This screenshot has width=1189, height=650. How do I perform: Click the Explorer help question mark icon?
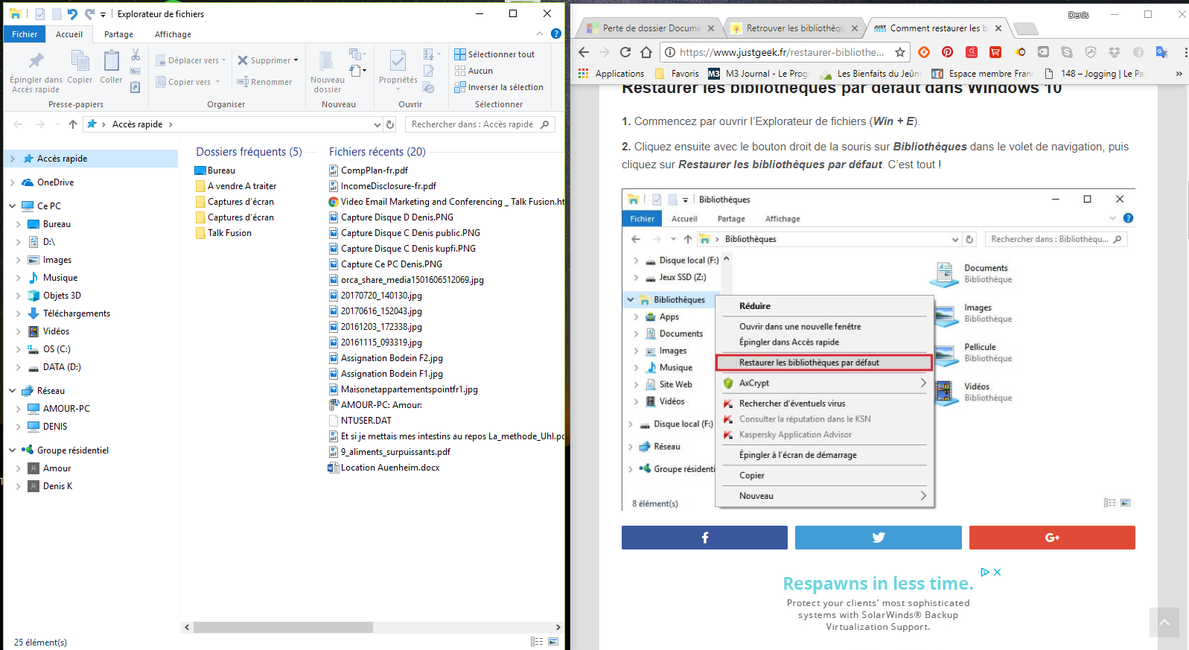pyautogui.click(x=555, y=34)
